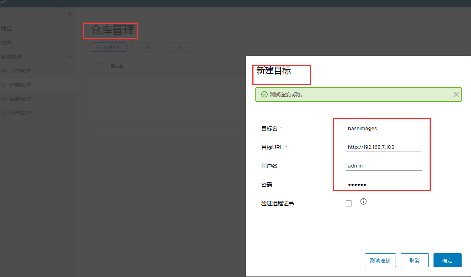
Task: Click the 目标URL field label
Action: click(272, 147)
